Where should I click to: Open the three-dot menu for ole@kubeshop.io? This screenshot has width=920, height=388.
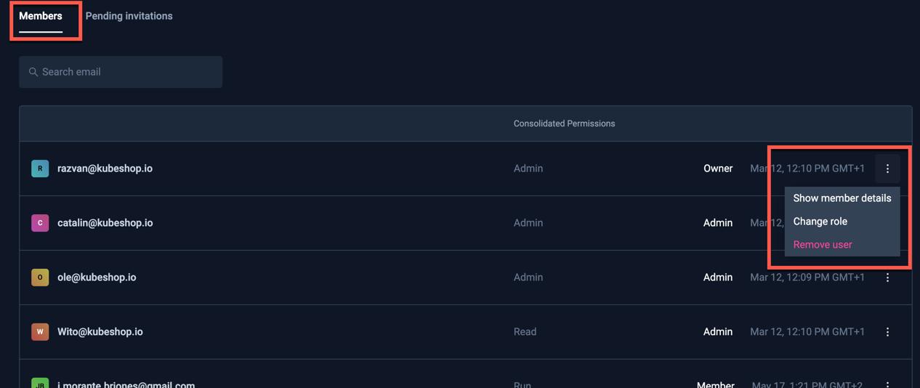(x=887, y=278)
